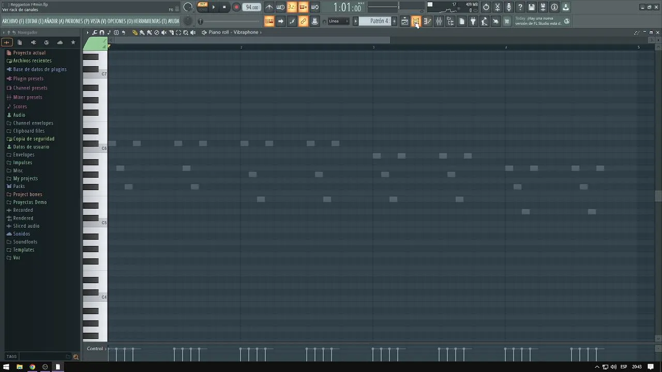Open the help question mark icon
662x372 pixels.
[x=520, y=7]
